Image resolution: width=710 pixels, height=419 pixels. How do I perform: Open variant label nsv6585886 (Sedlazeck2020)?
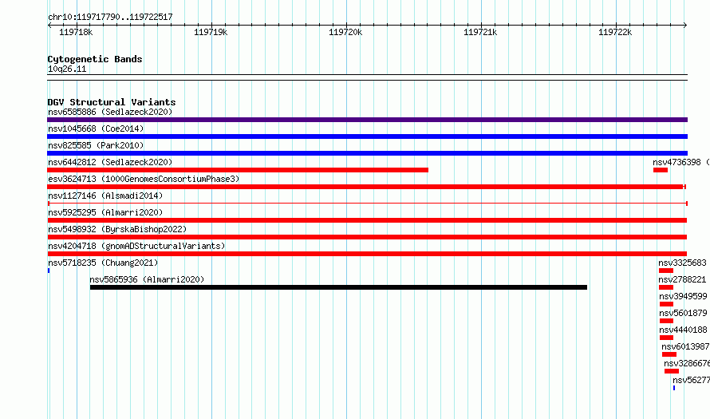(110, 112)
